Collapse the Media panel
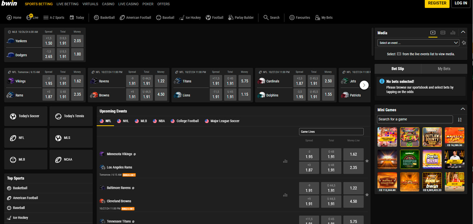 click(463, 32)
